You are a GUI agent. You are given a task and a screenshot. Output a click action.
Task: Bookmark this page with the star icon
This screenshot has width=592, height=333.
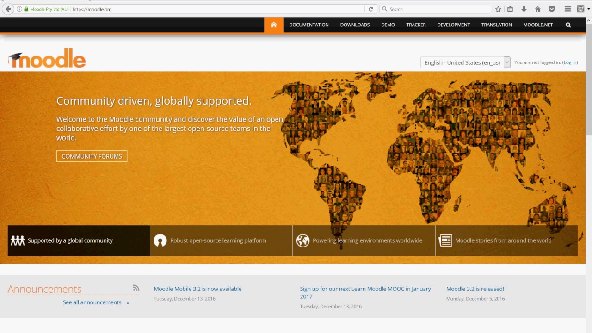point(498,9)
